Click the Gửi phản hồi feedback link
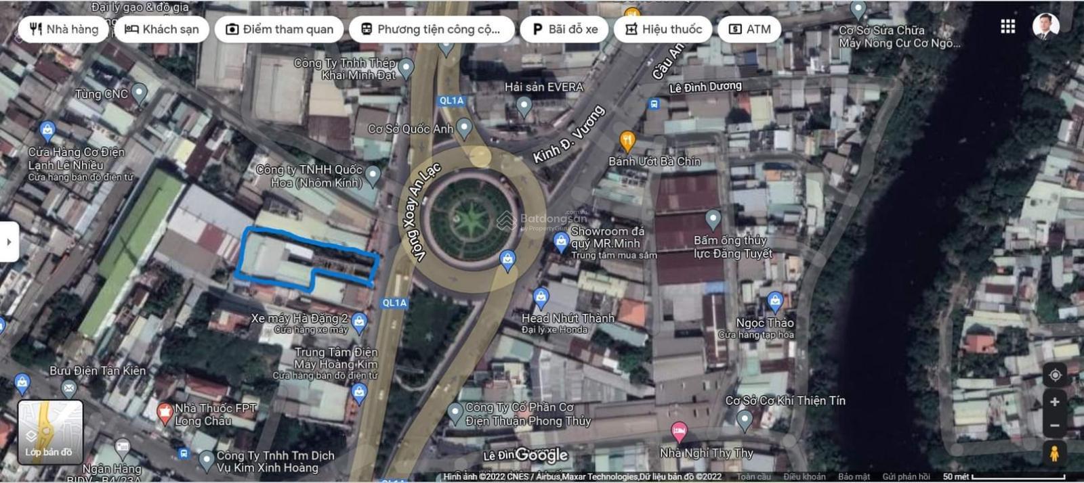 pos(906,477)
